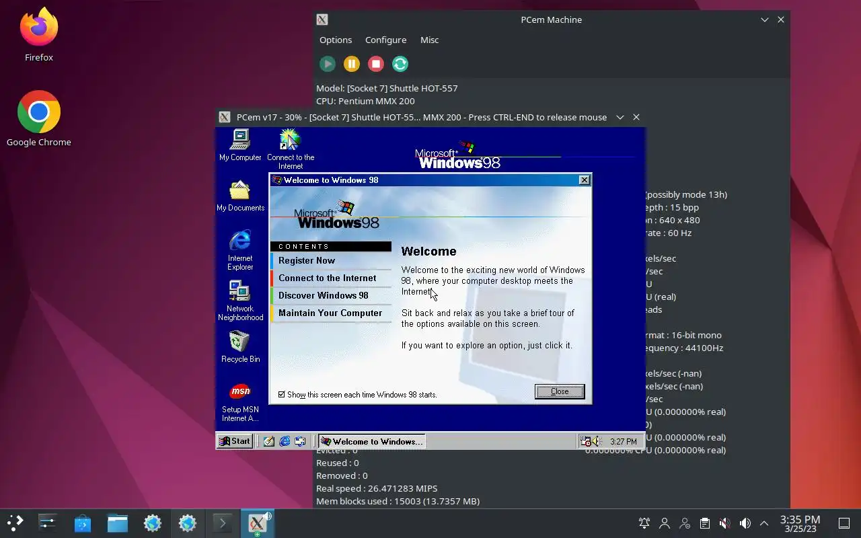
Task: Open the KDE application launcher
Action: (15, 523)
